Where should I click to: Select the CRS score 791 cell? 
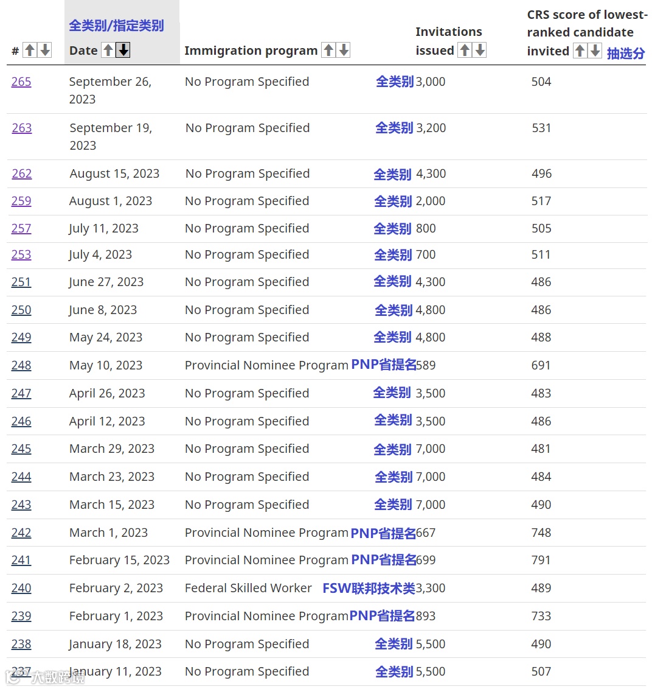tap(541, 560)
